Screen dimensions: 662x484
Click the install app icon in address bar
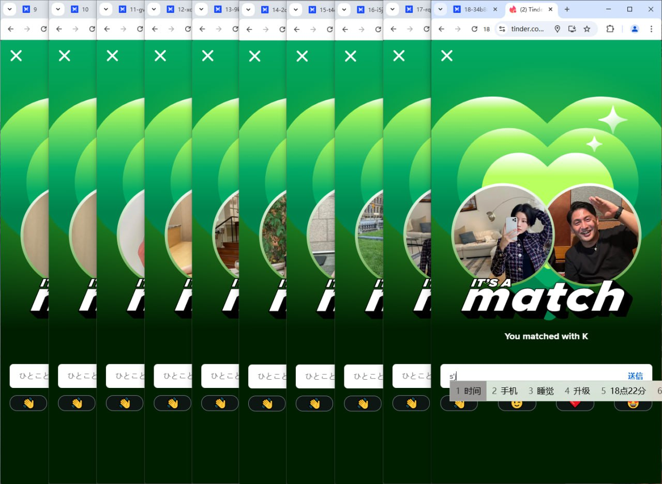(572, 29)
